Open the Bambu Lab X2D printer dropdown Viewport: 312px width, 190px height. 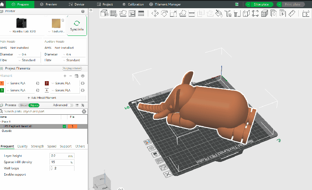(22, 32)
